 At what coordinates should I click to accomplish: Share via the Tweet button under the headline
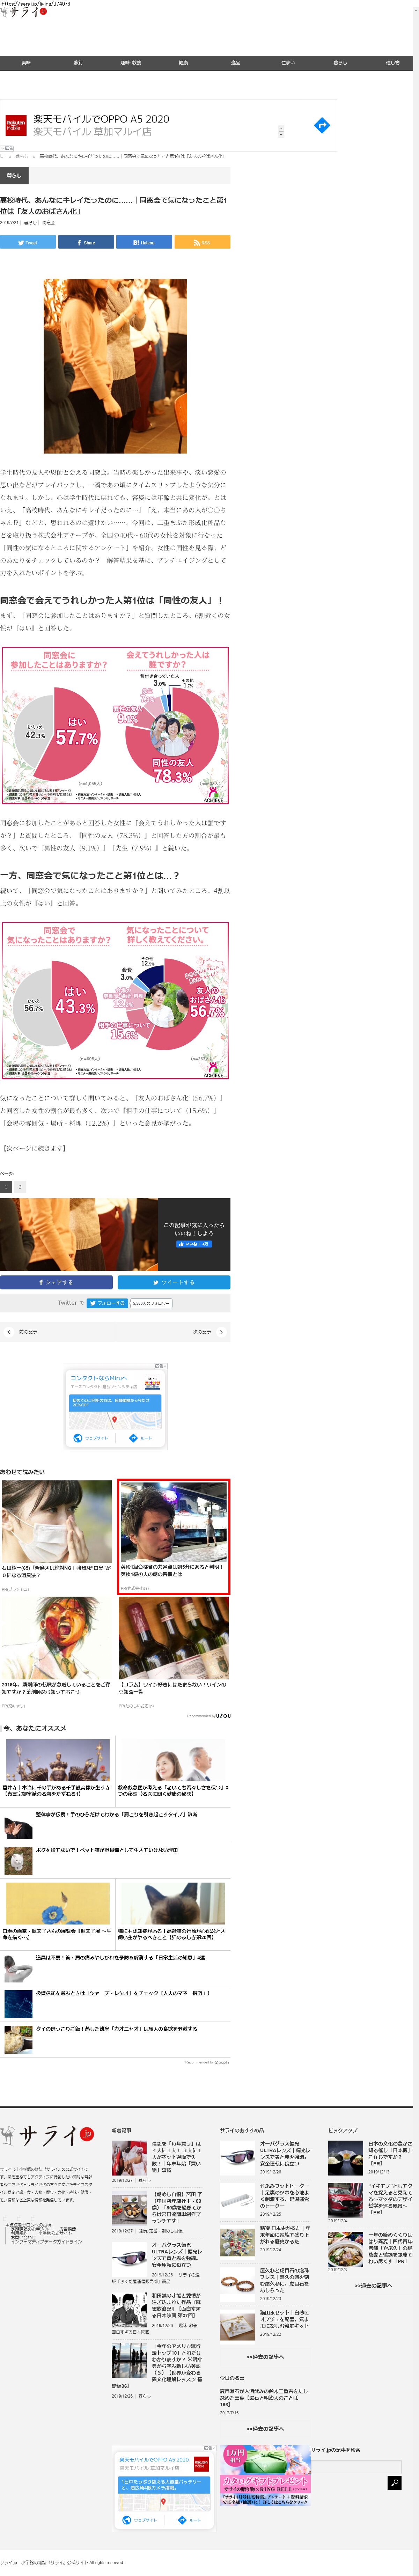pos(28,242)
